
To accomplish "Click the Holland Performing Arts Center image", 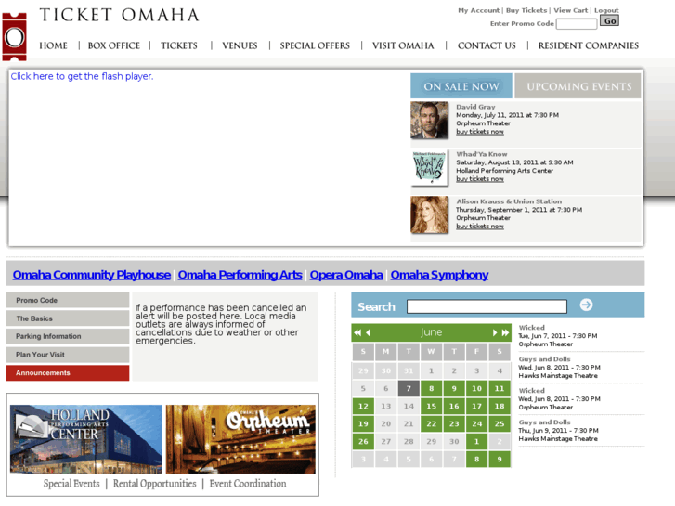I will click(x=86, y=439).
